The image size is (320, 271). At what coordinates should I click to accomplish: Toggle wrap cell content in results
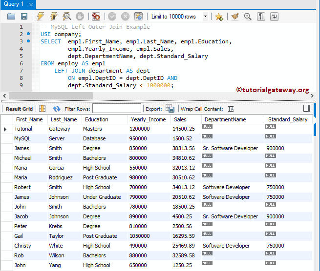(231, 109)
